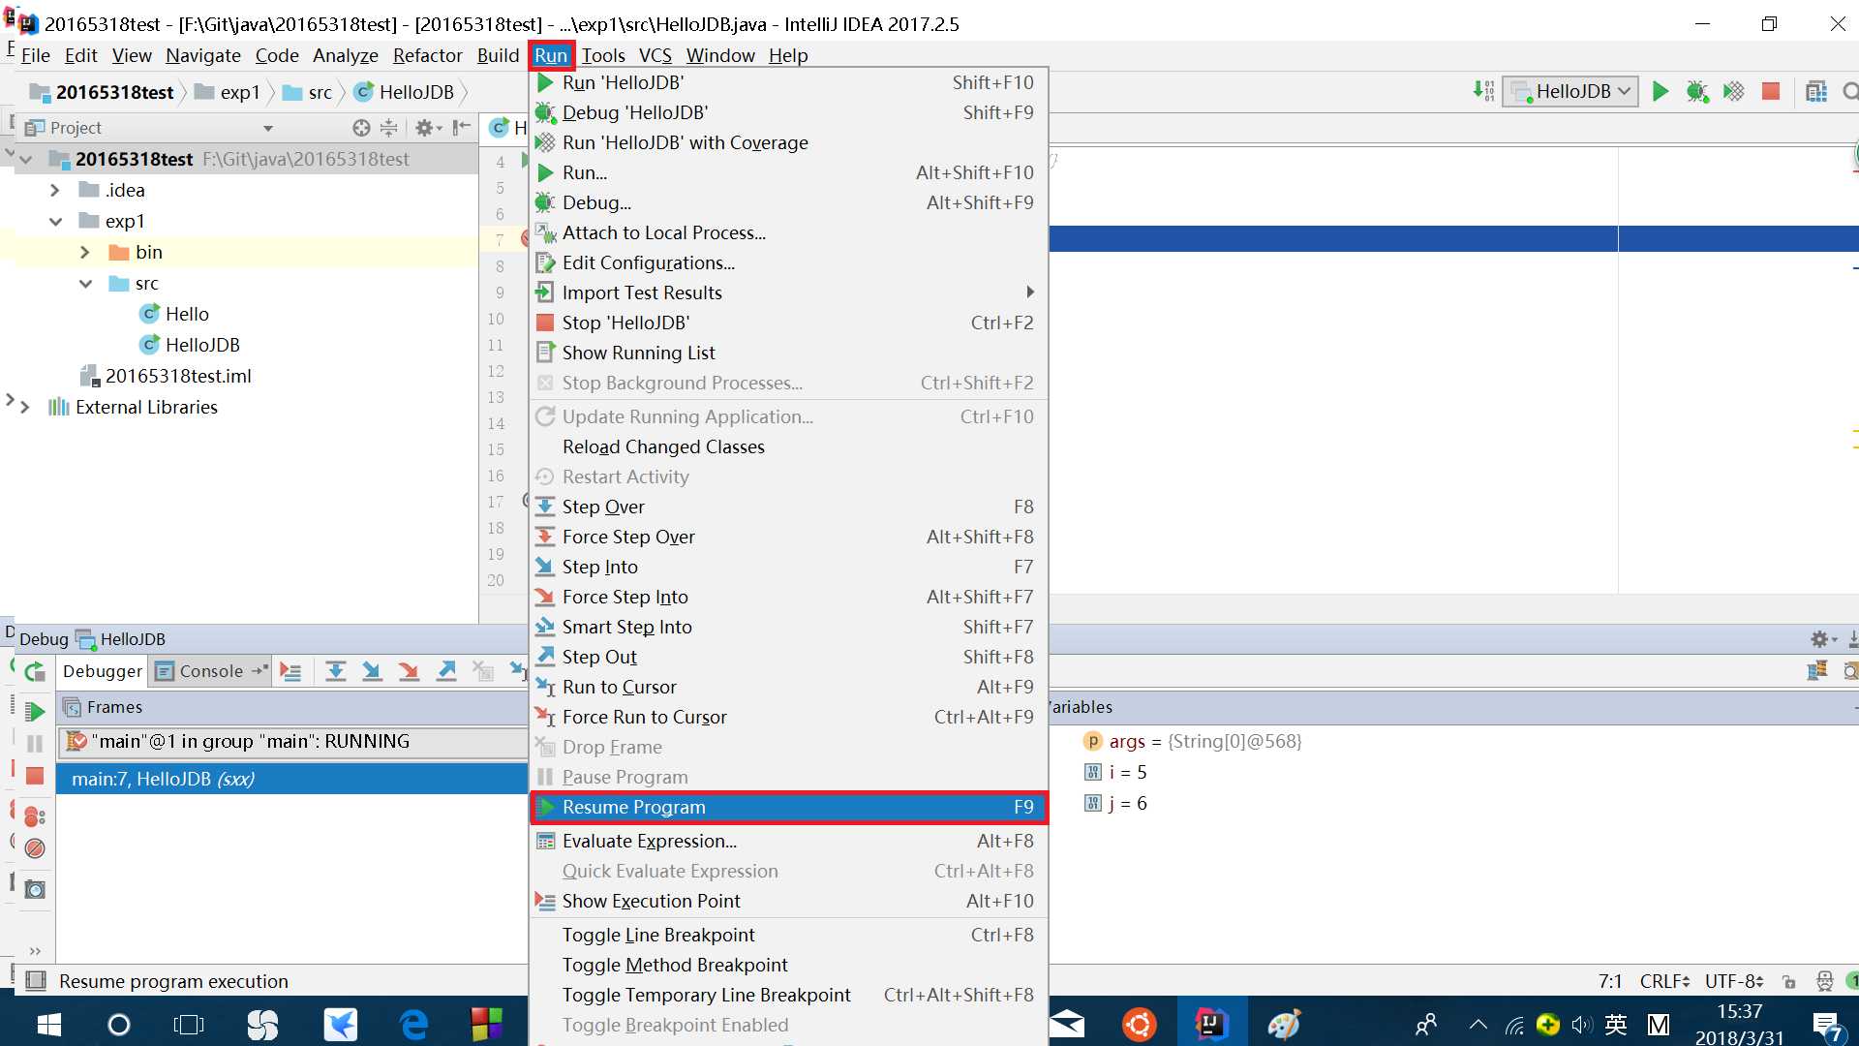
Task: Click the Step Out icon in debugger toolbar
Action: pos(445,671)
